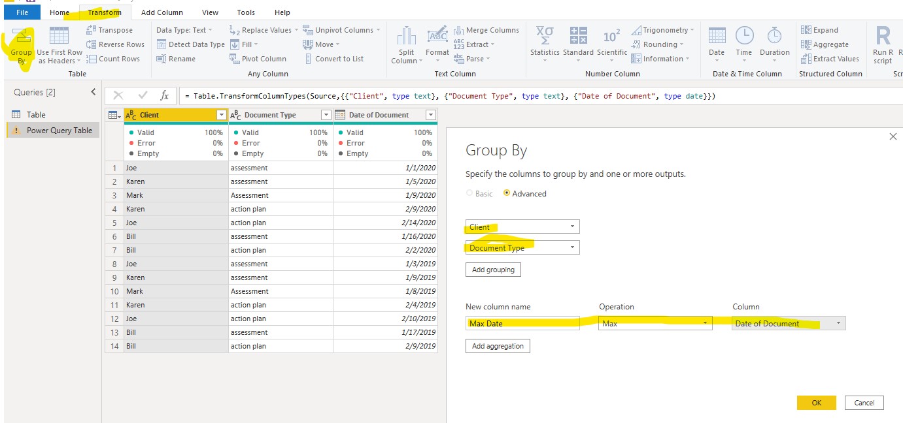Screen dimensions: 903x423
Task: Select the Basic radio option
Action: pyautogui.click(x=479, y=194)
